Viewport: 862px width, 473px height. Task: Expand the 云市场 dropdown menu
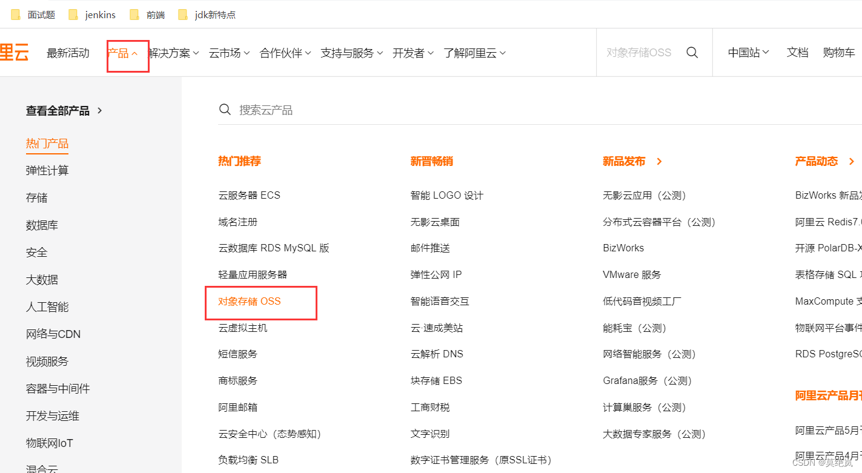(230, 53)
